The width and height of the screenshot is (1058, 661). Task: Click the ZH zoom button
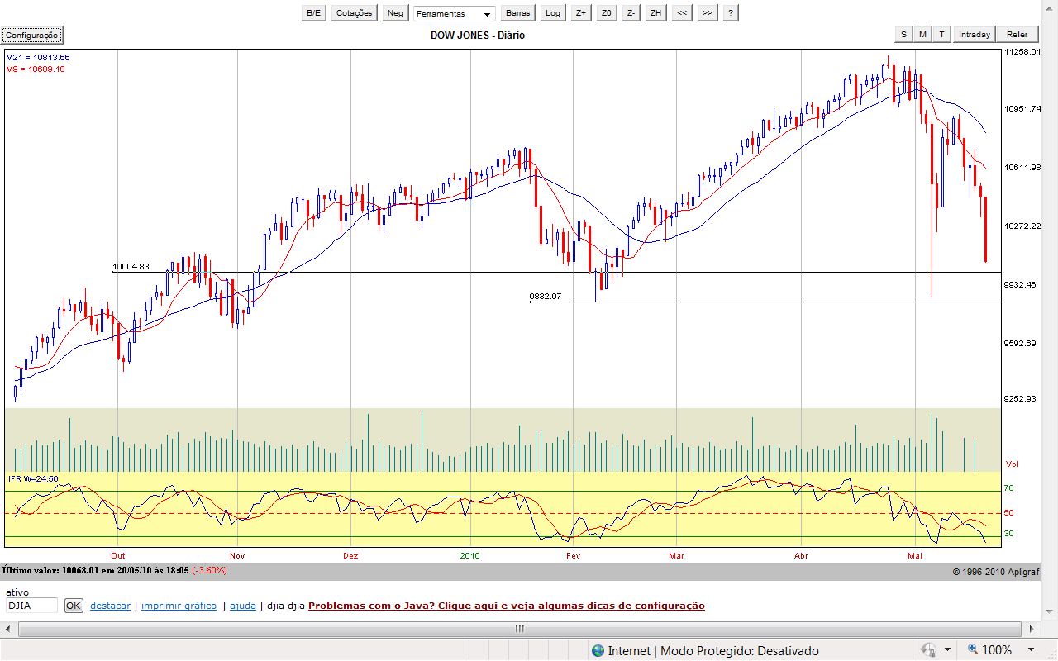click(656, 12)
